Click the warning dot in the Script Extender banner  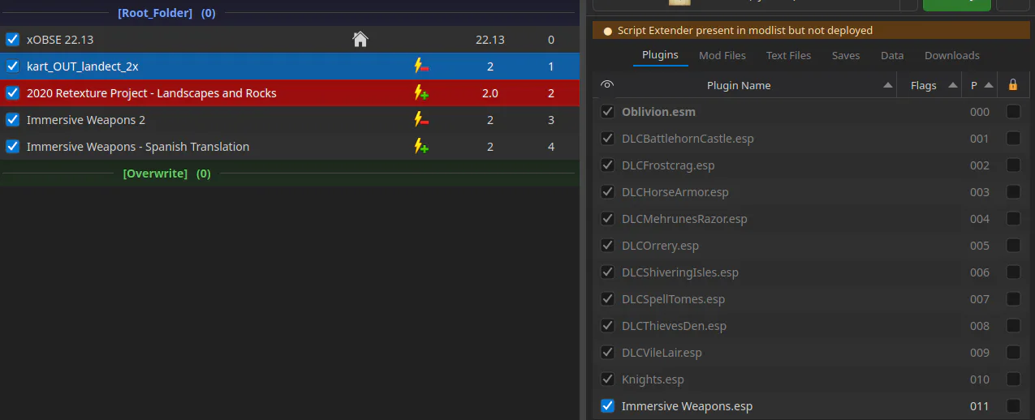[x=607, y=31]
